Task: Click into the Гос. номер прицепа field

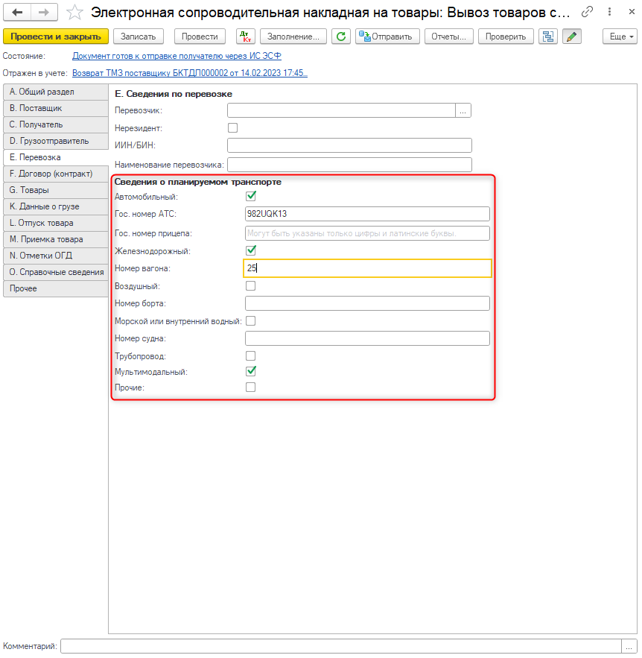Action: pos(366,233)
